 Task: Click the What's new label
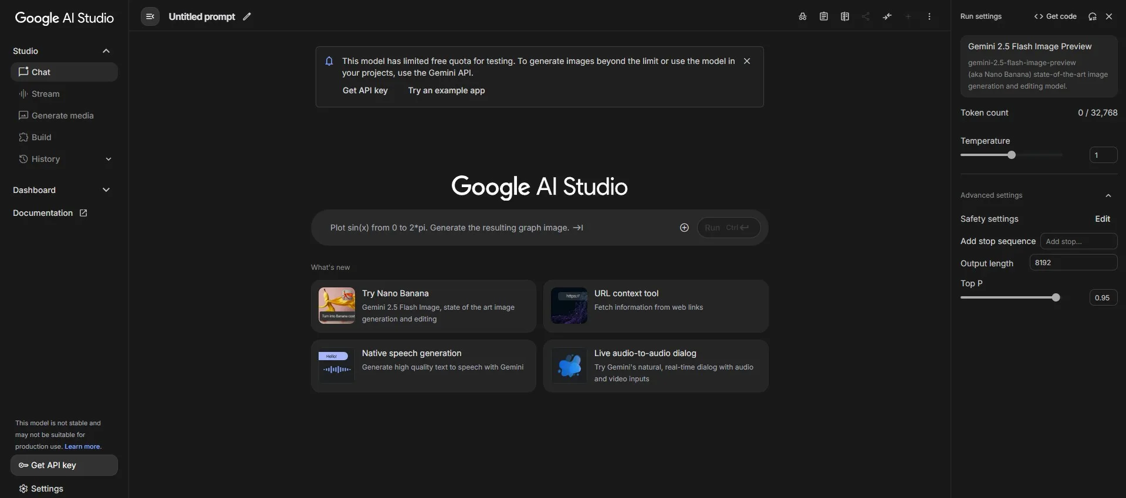tap(330, 267)
